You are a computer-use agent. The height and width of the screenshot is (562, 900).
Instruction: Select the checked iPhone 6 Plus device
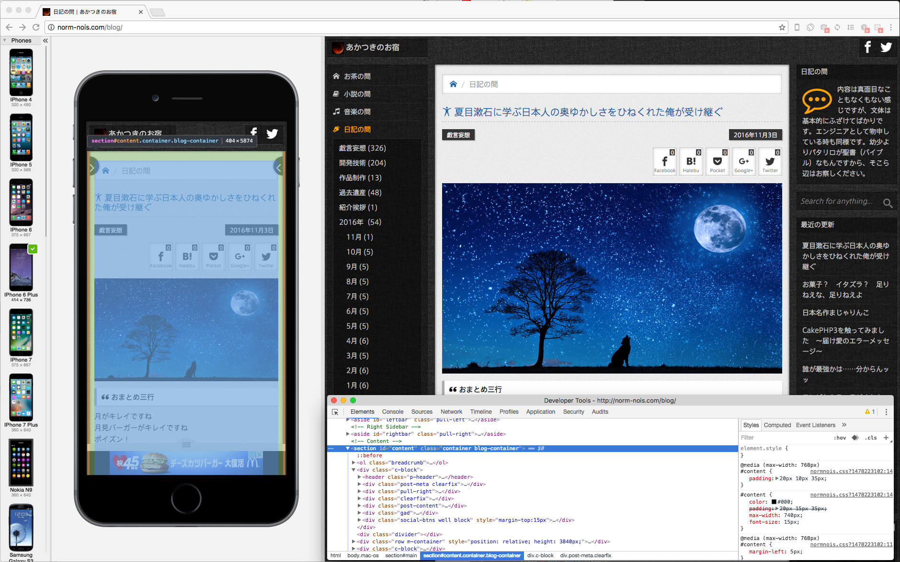[x=21, y=268]
